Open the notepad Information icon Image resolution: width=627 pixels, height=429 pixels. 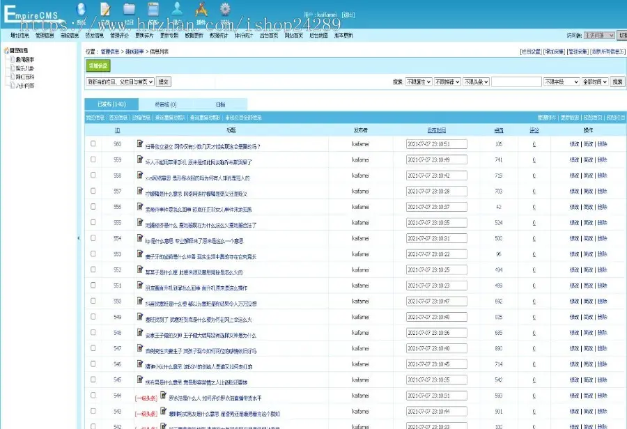(x=105, y=9)
